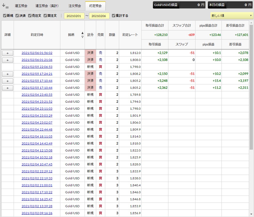Click the rate cell 1,856.9

(130, 213)
